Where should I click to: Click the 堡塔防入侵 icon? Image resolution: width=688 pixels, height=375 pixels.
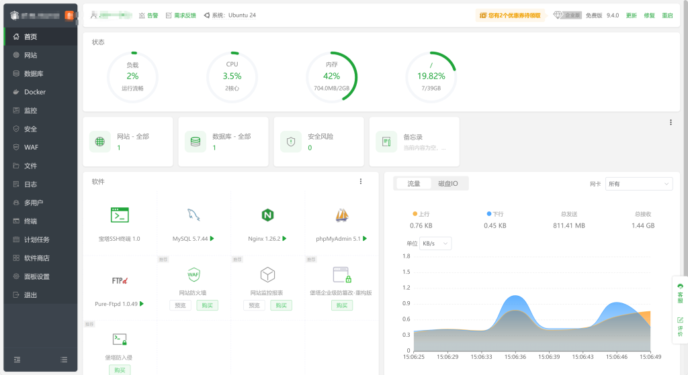[x=120, y=339]
